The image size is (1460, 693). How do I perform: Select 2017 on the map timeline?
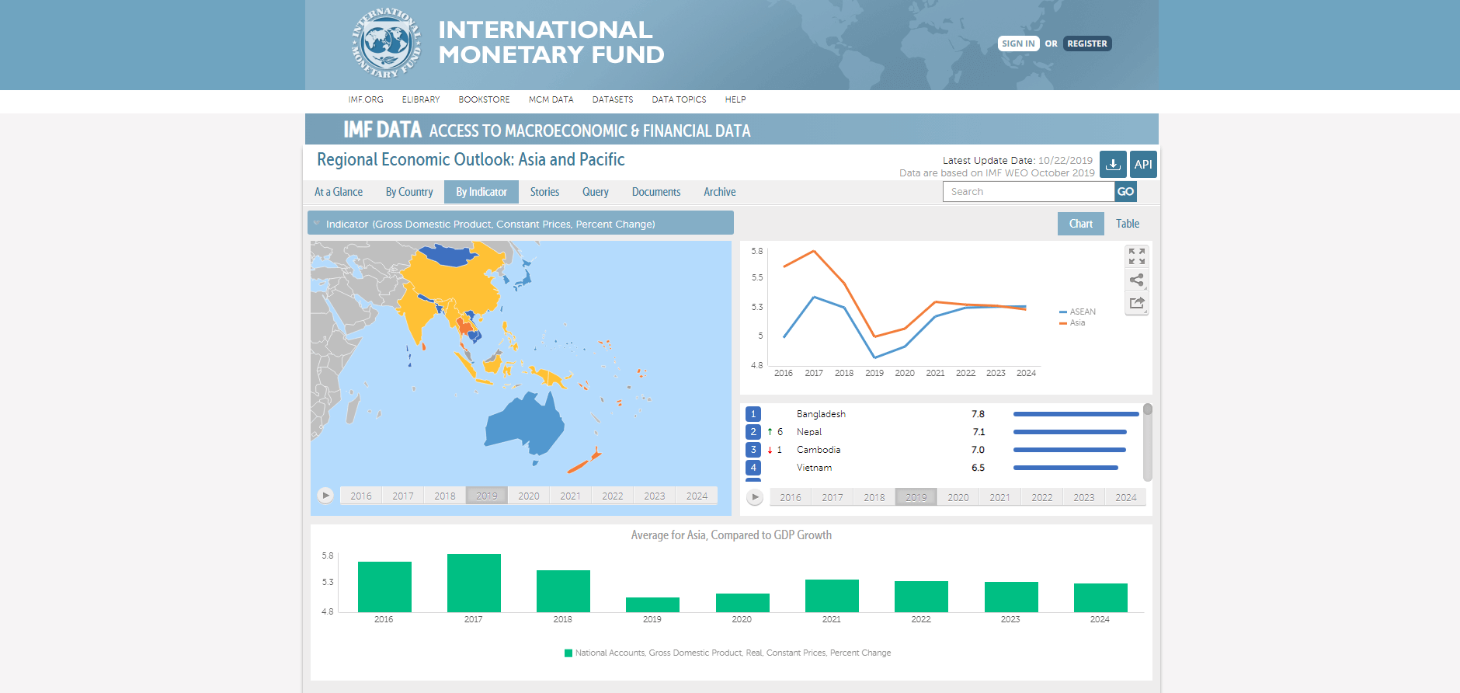click(403, 496)
